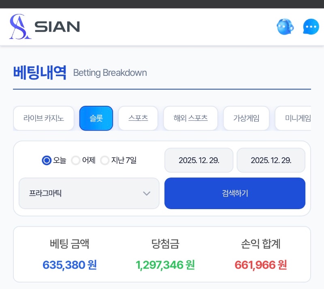Click the start date field
Viewport: 324px width, 289px height.
(199, 160)
